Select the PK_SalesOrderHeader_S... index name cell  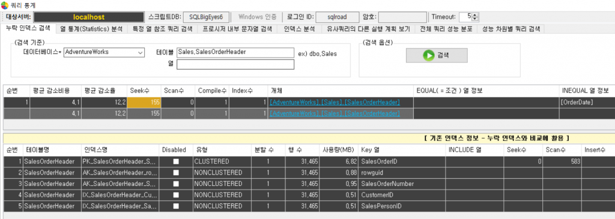click(120, 161)
